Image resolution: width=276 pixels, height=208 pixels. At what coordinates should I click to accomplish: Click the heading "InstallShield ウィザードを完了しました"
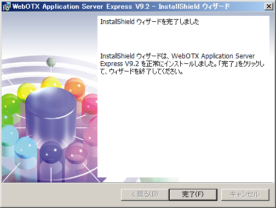[x=150, y=22]
